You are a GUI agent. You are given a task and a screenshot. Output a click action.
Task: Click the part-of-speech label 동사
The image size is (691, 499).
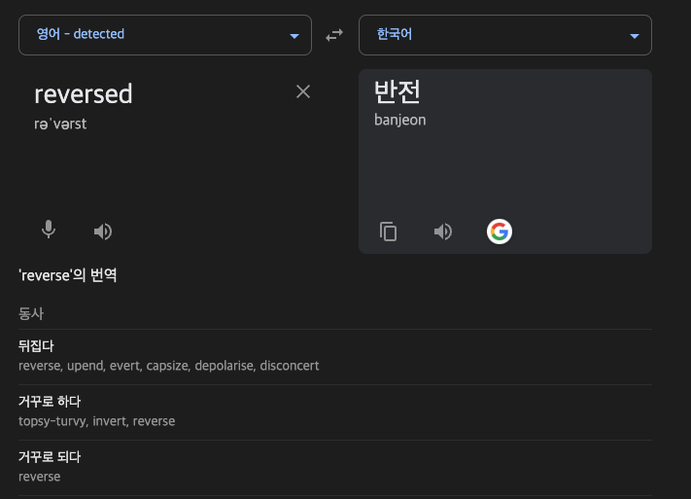point(31,313)
